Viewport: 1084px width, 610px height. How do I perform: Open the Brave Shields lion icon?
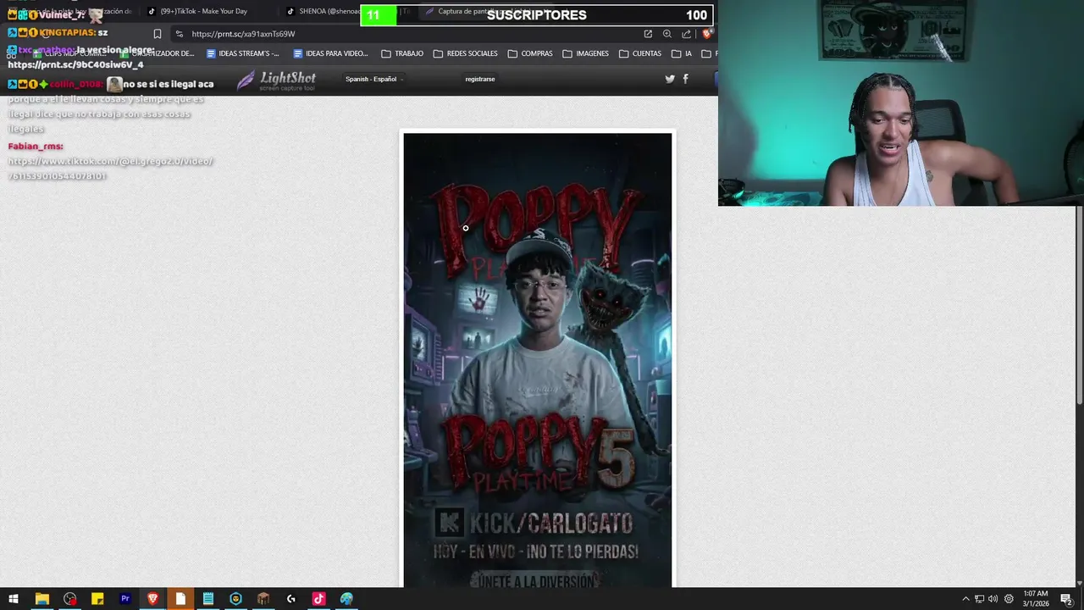coord(707,34)
